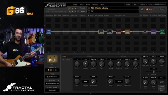Screen dimensions: 168x95
Task: Open the Scenes dropdown
Action: coord(83,11)
